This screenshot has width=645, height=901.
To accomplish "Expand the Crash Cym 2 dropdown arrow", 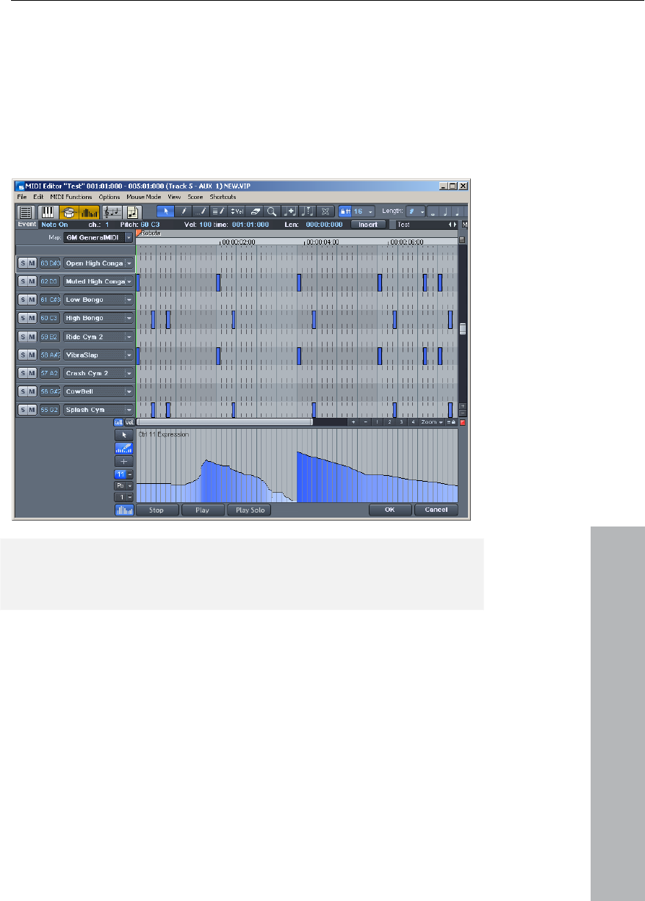I will [130, 373].
